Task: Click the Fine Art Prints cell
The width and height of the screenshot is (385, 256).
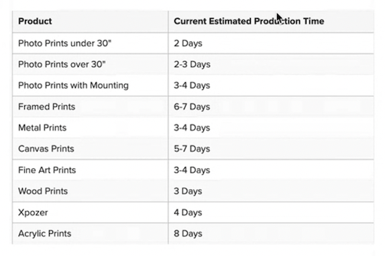Action: [x=91, y=170]
